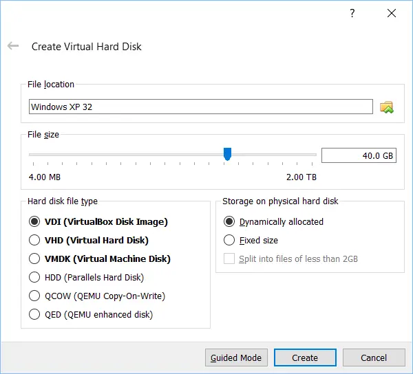Click the Windows XP 32 file location field
The width and height of the screenshot is (413, 374).
pos(201,107)
